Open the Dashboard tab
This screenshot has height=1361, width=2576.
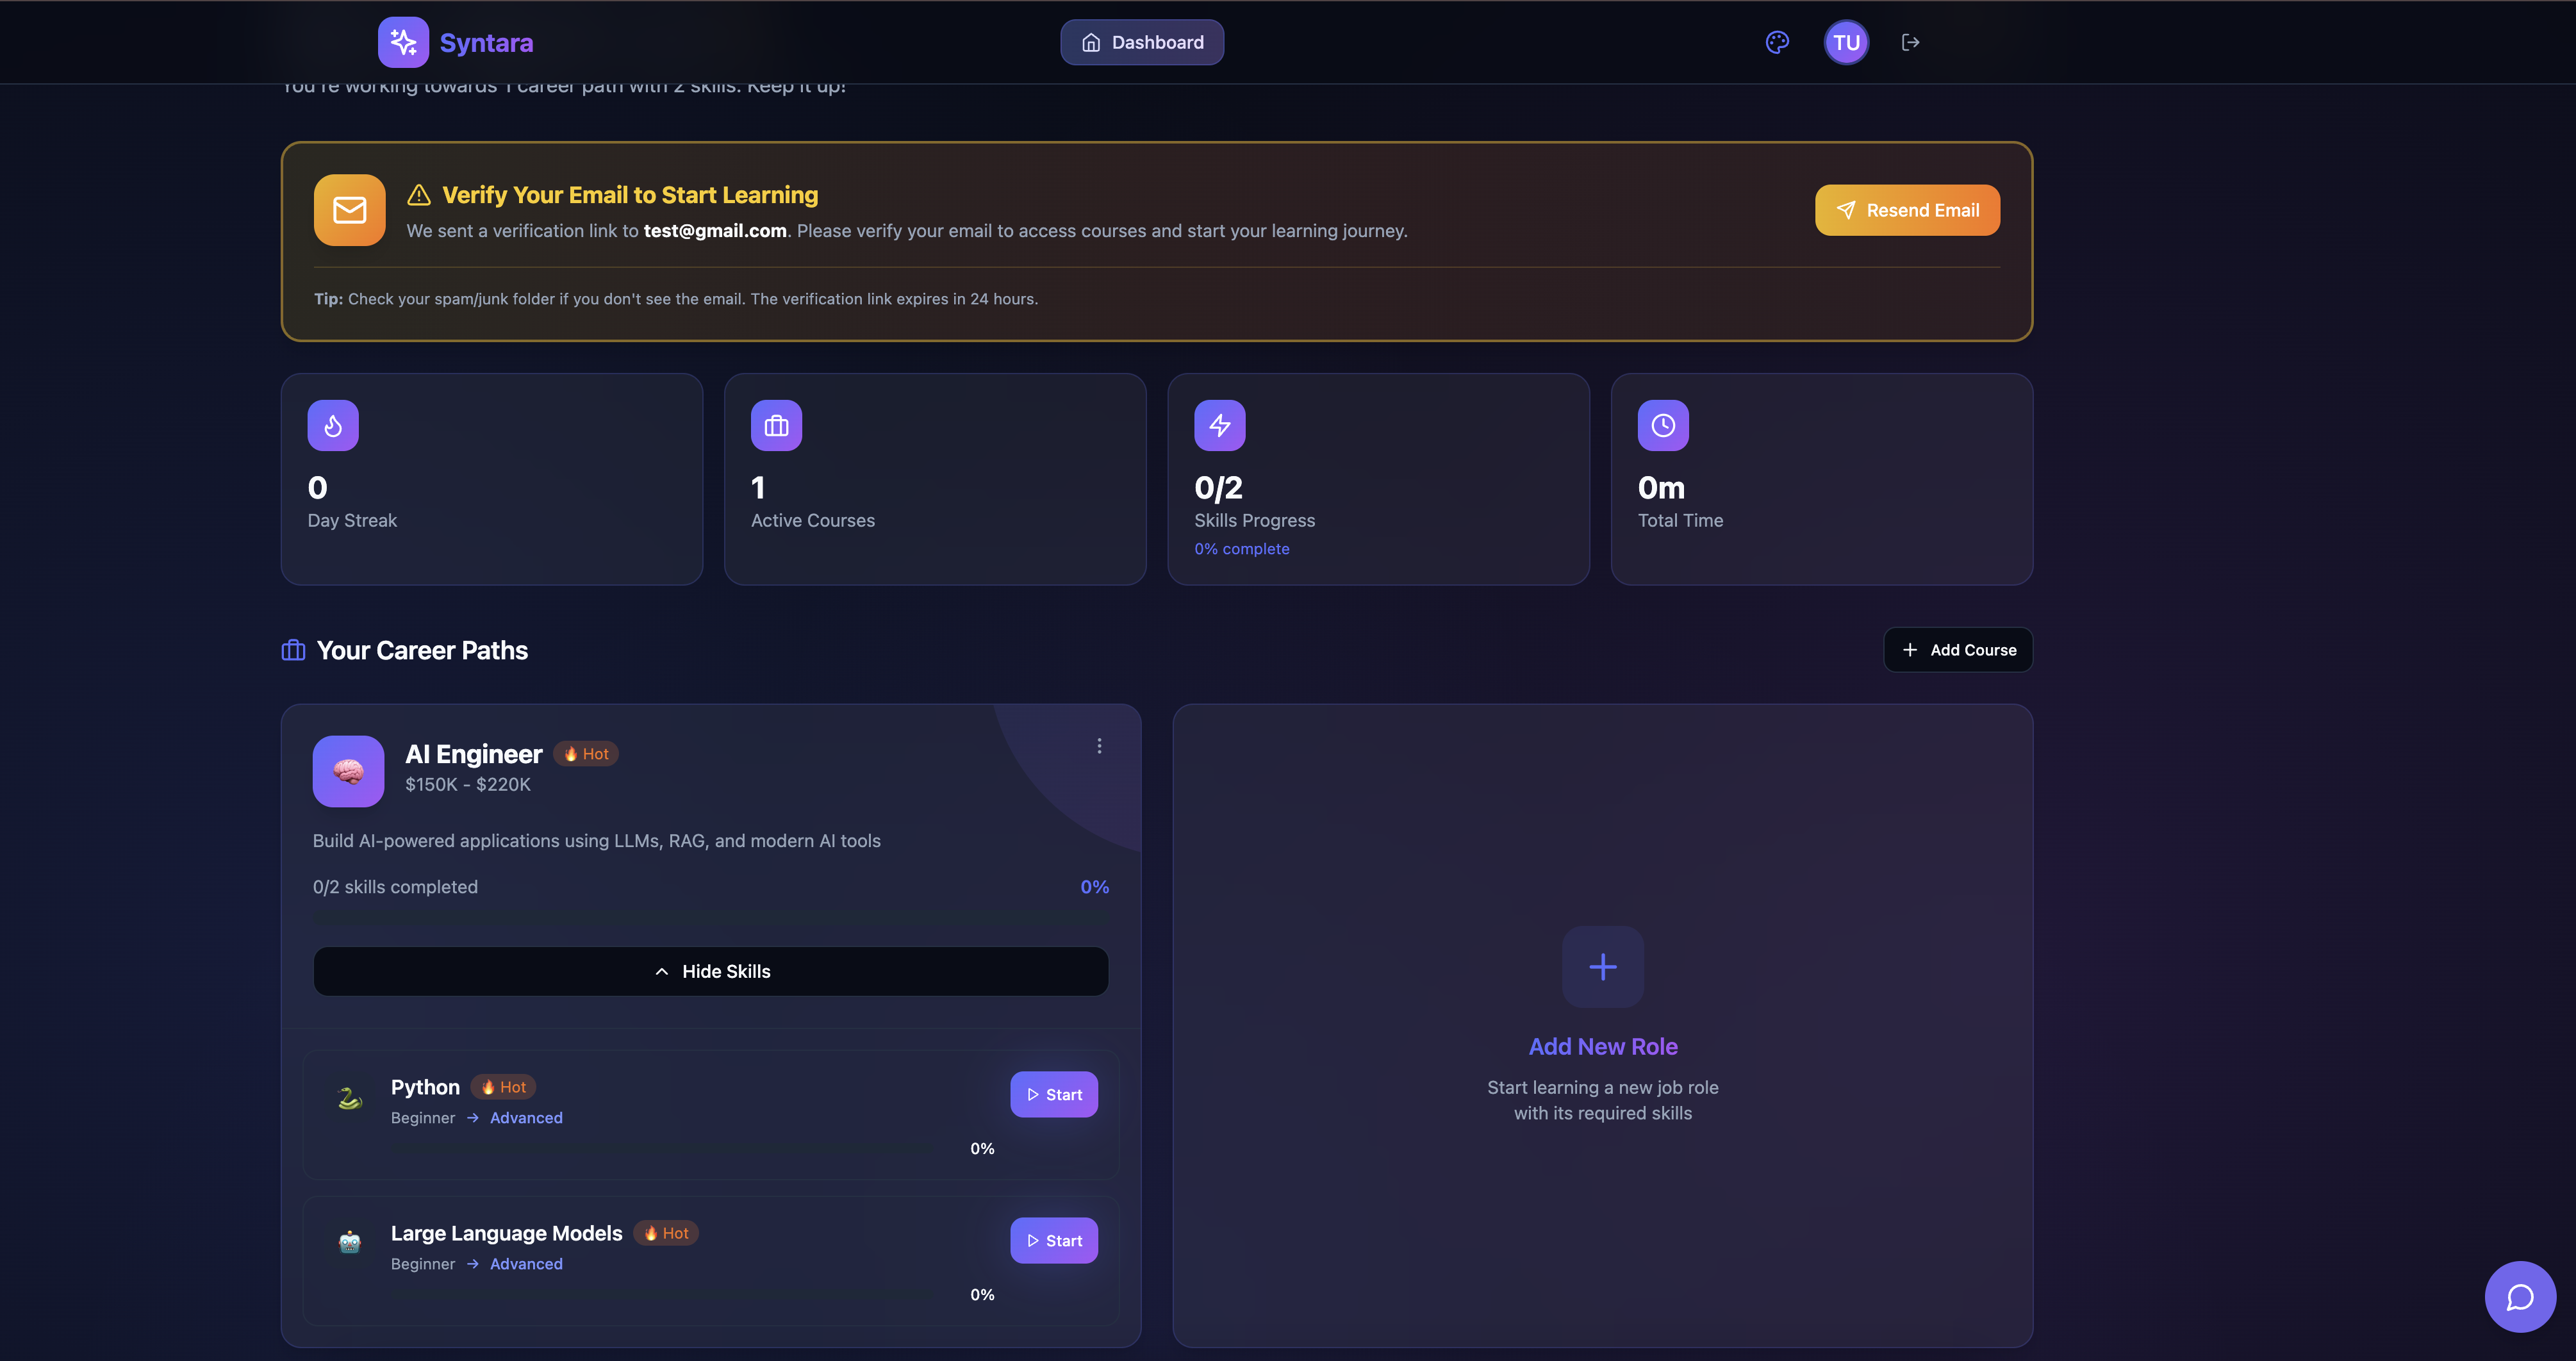click(x=1142, y=42)
